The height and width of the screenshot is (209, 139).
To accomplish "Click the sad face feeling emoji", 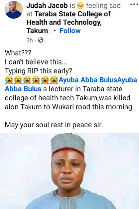I will [x=80, y=6].
